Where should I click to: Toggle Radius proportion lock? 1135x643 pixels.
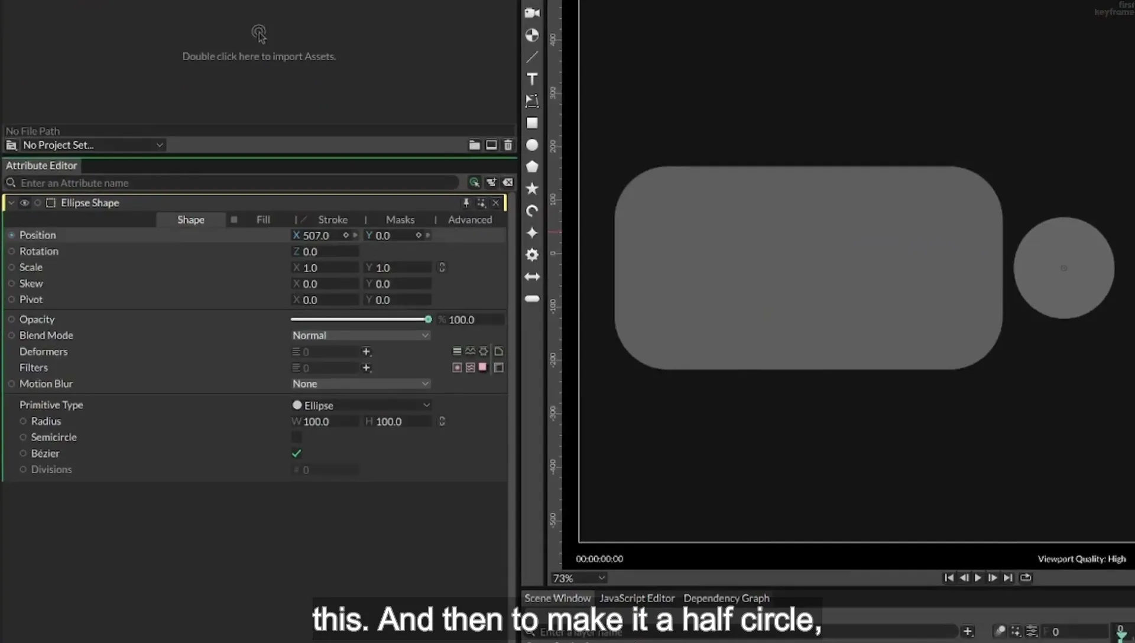(x=442, y=421)
